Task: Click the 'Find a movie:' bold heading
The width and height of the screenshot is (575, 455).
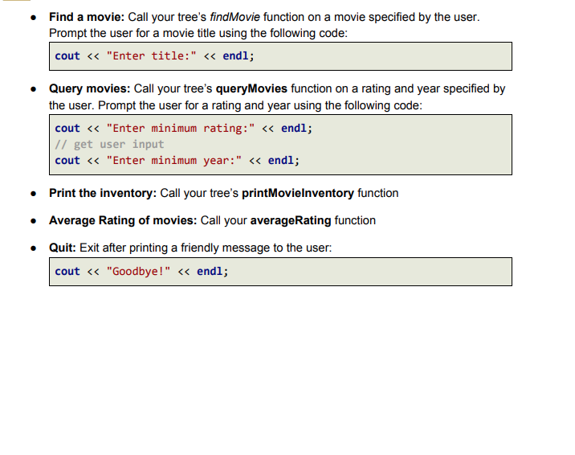Action: pyautogui.click(x=87, y=17)
